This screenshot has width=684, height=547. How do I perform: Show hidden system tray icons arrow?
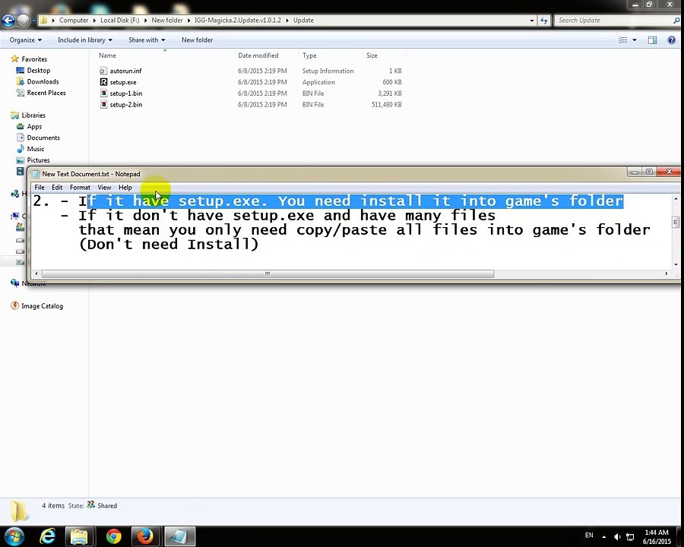[x=603, y=536]
